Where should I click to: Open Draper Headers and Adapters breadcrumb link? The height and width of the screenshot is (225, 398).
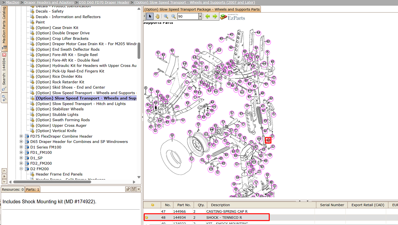[49, 2]
